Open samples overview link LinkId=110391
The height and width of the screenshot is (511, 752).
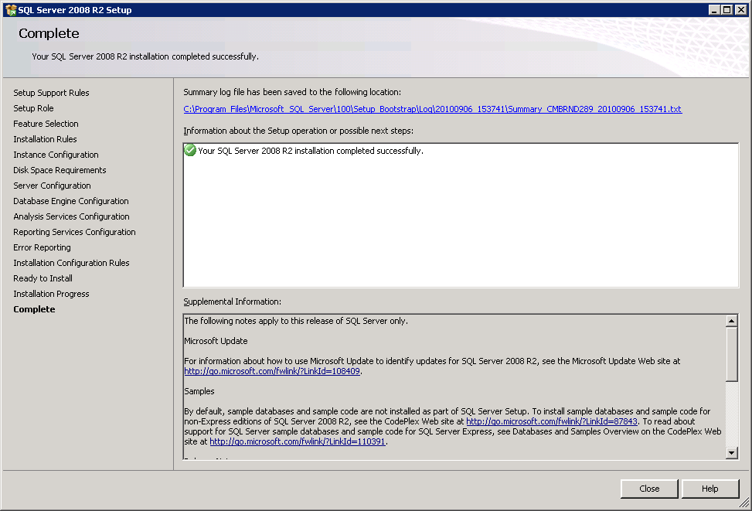(298, 441)
